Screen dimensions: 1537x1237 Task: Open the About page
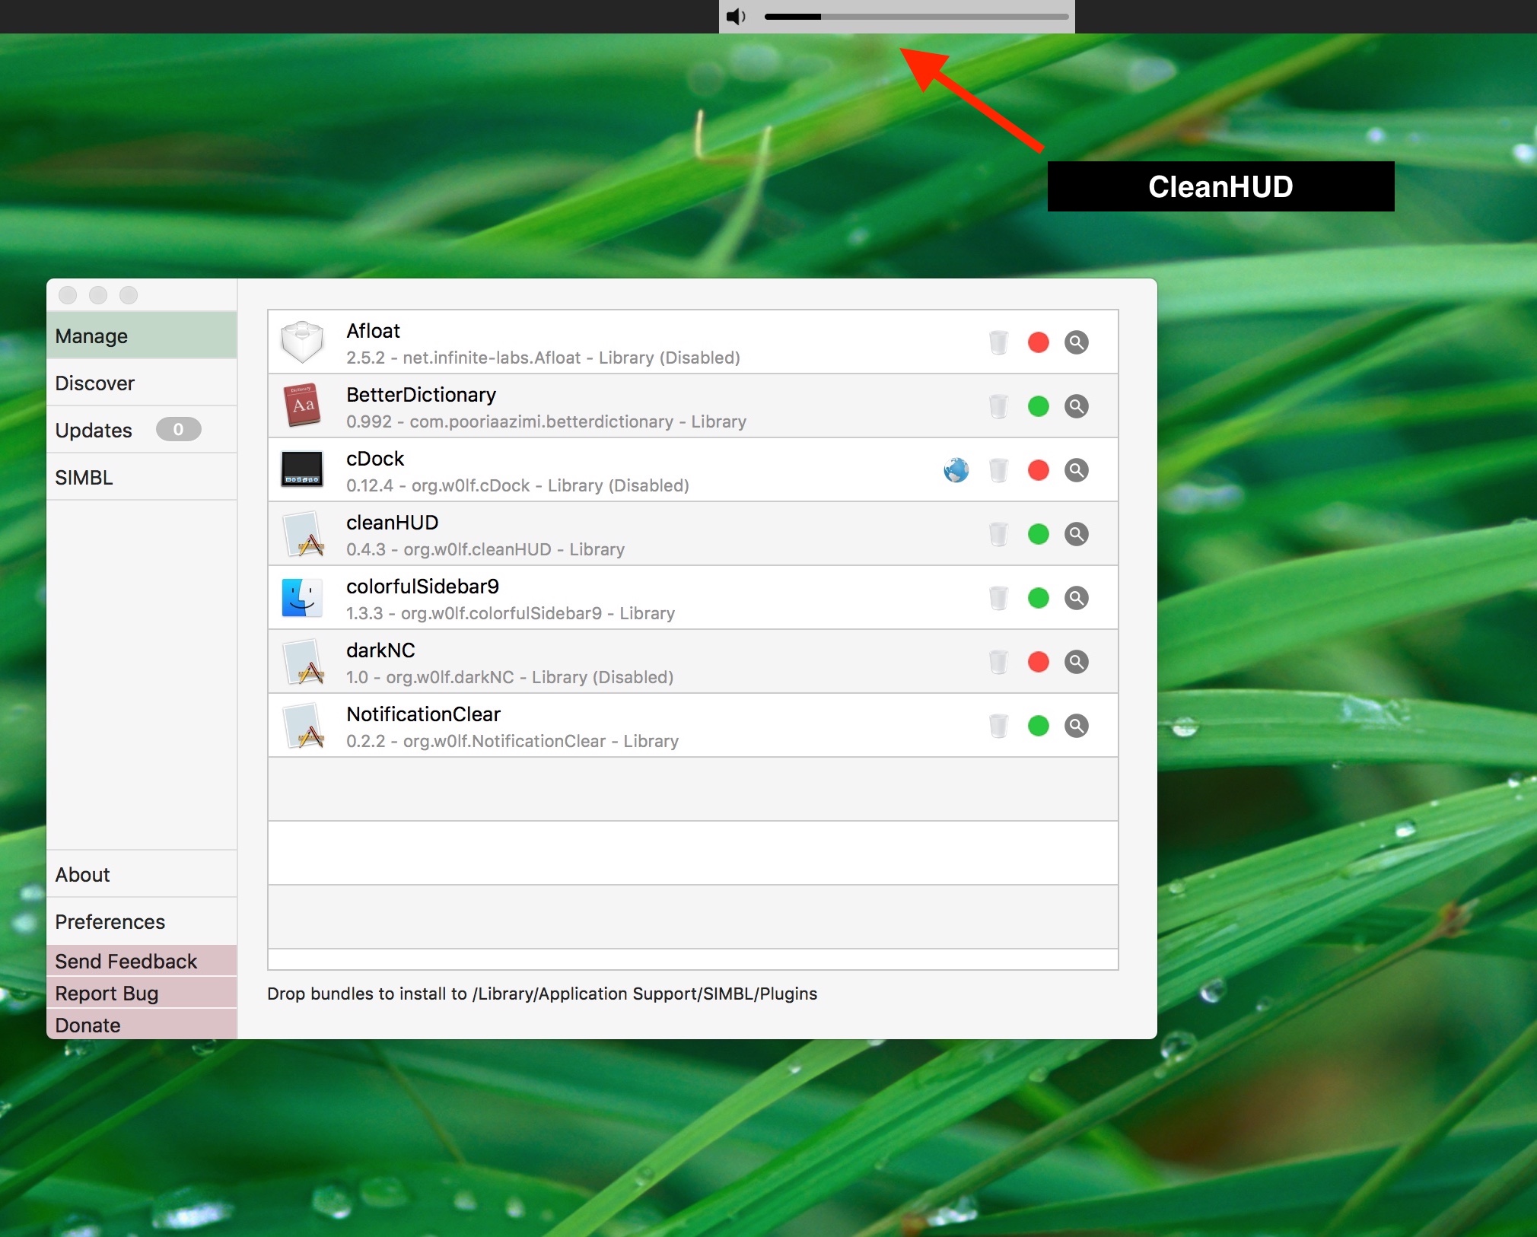(x=142, y=874)
